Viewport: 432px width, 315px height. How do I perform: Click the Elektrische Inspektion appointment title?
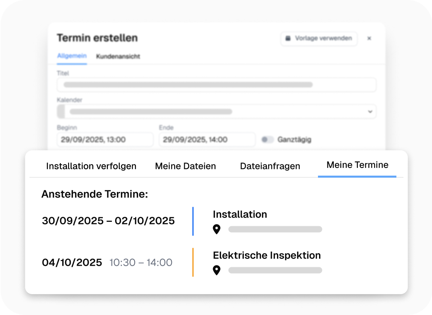tap(267, 256)
